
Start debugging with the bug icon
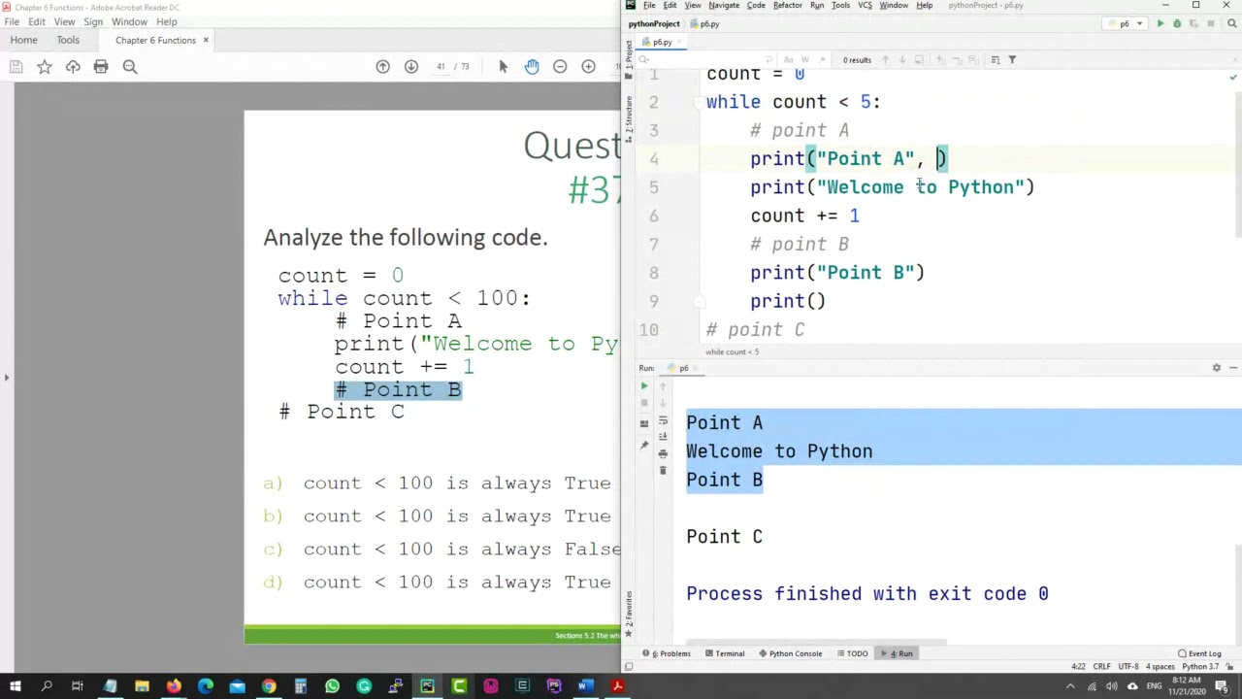click(x=1177, y=23)
